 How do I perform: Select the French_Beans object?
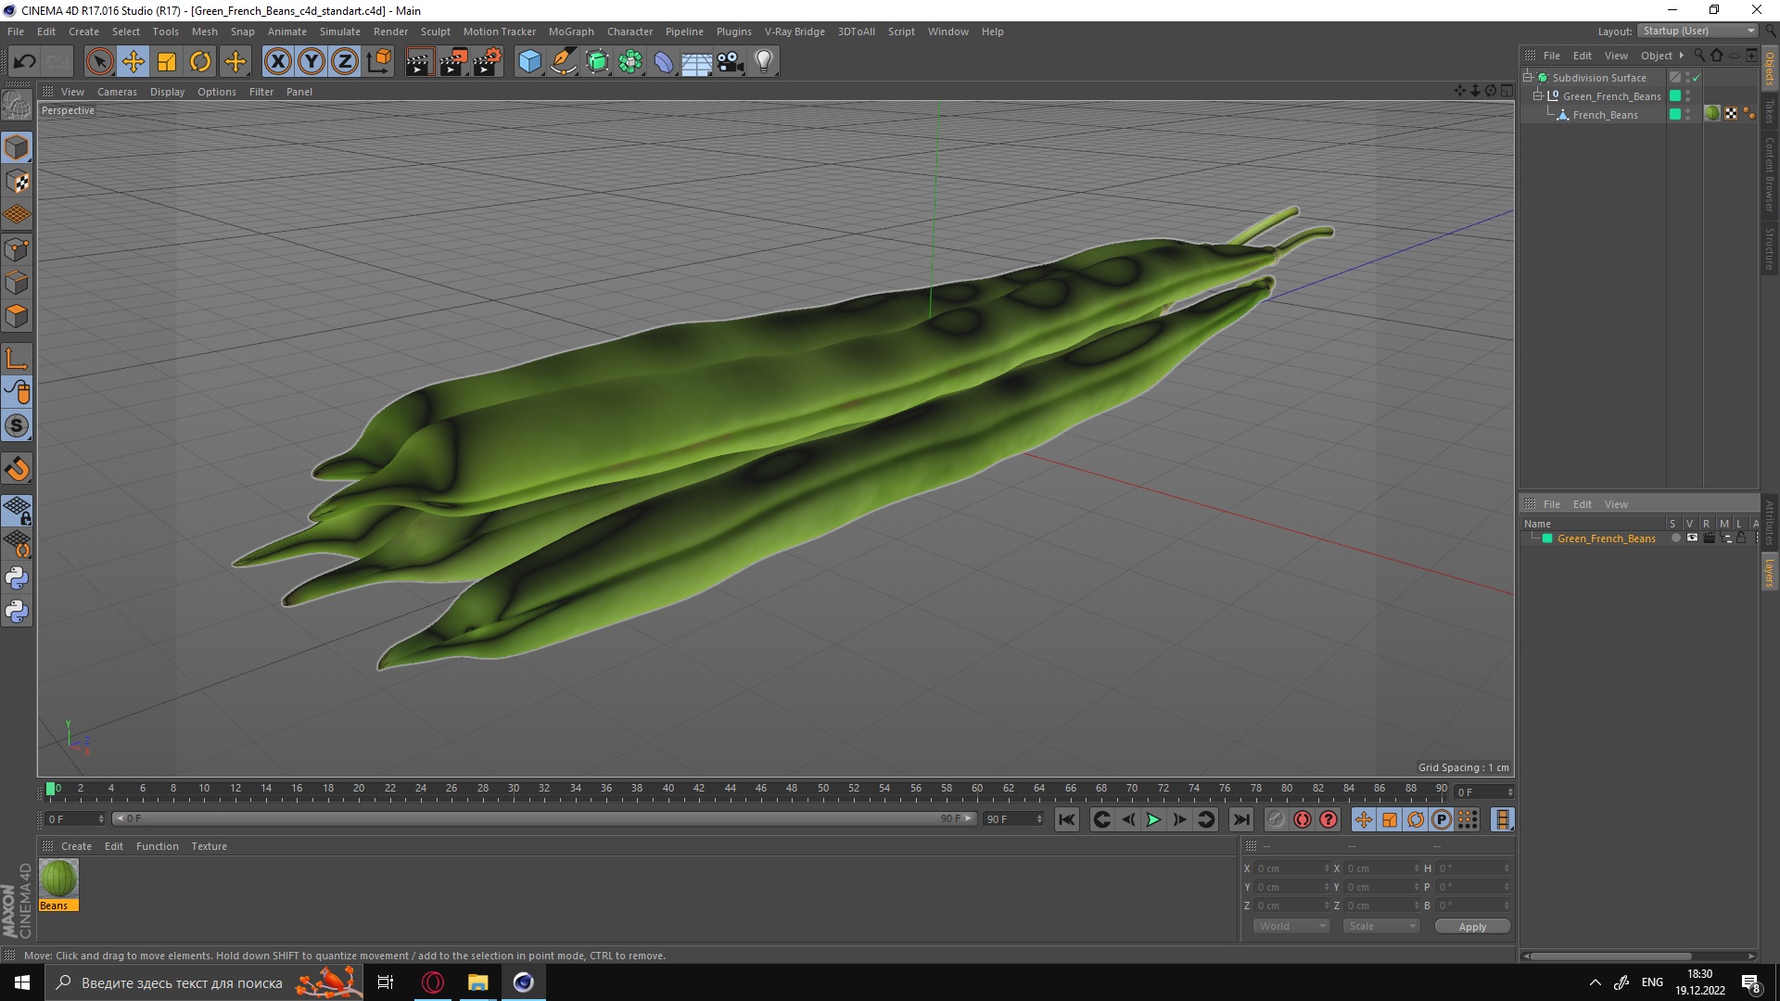click(1605, 115)
